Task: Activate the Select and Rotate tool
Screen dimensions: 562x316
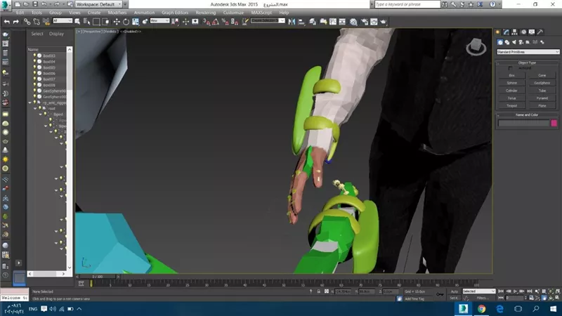Action: tap(126, 22)
